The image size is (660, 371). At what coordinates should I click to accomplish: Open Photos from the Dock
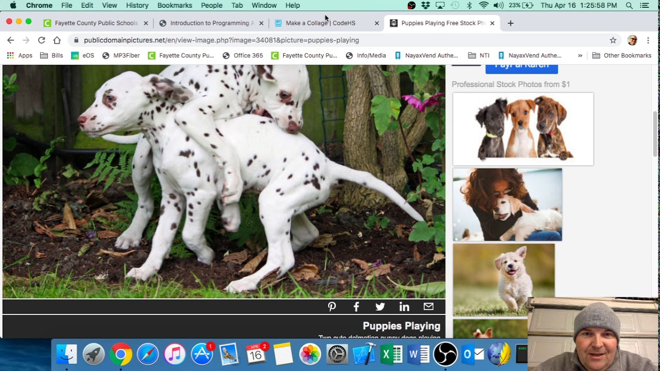[x=310, y=355]
